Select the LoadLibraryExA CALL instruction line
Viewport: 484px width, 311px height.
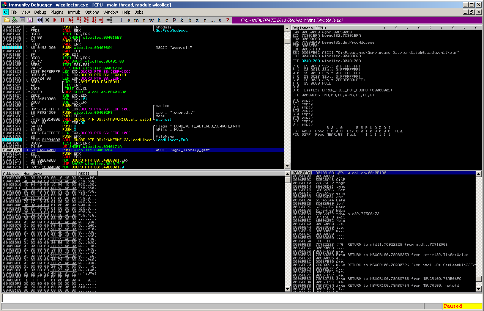pyautogui.click(x=143, y=140)
